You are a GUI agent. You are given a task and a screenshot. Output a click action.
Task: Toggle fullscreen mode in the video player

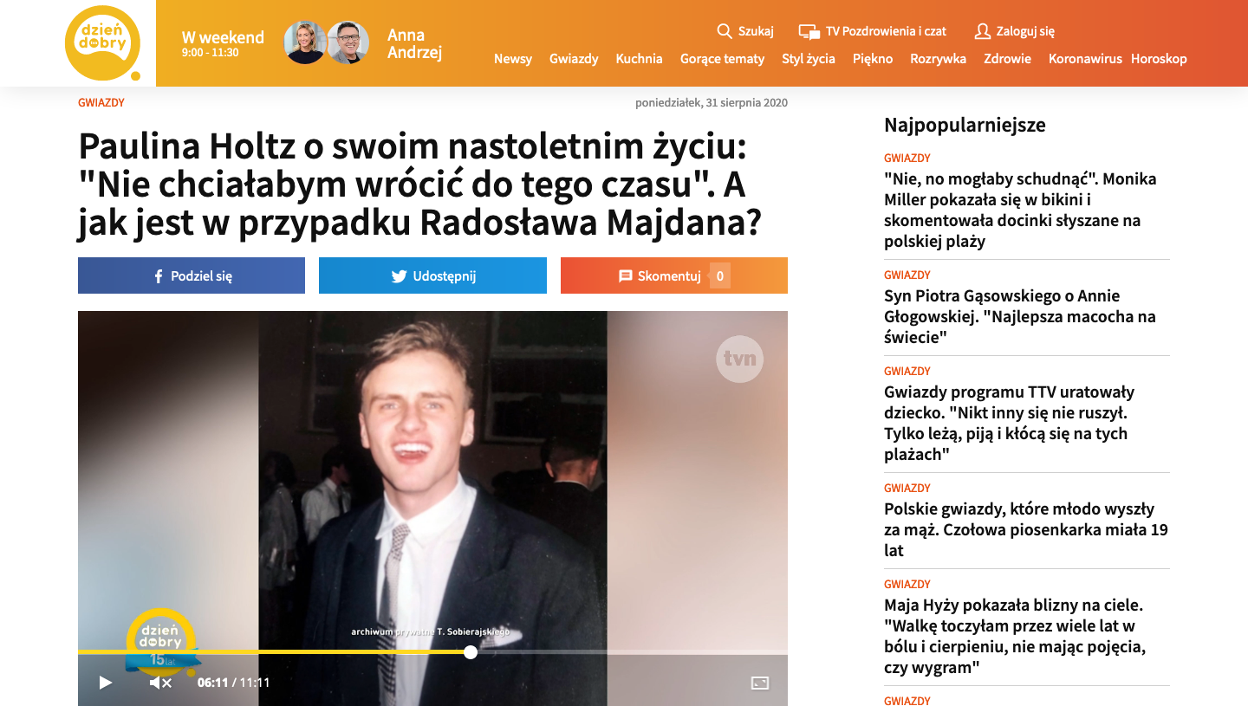coord(760,683)
